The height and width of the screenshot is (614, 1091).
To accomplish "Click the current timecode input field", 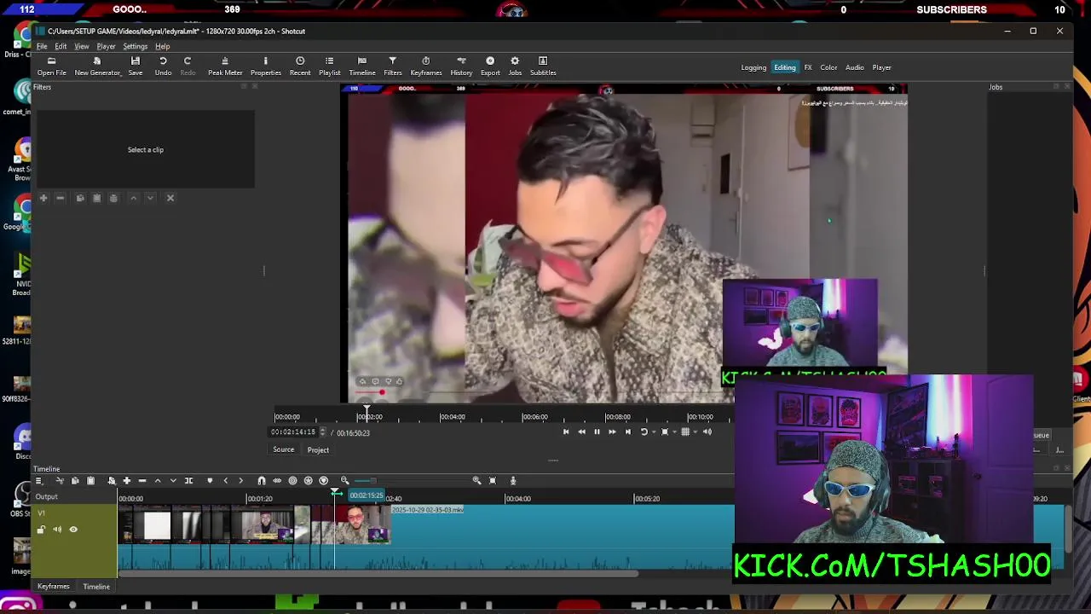I will 294,432.
